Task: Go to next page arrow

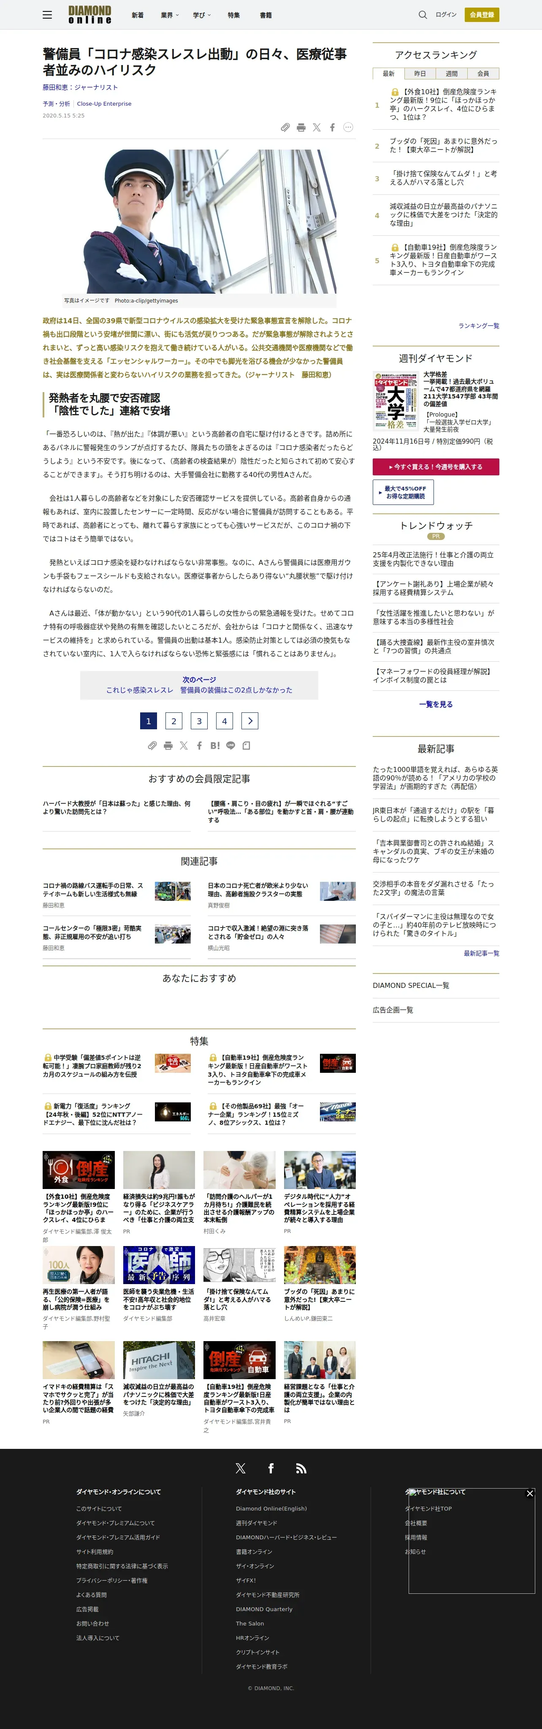Action: point(249,721)
